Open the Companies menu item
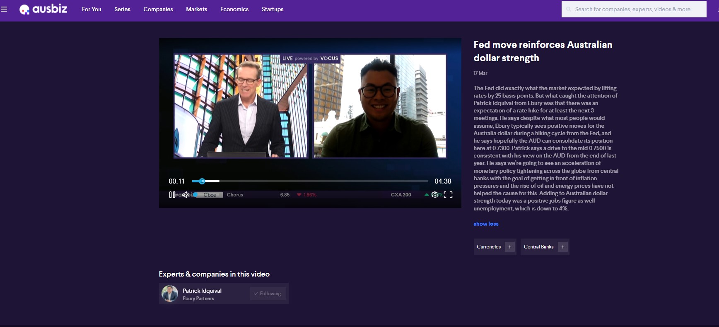The height and width of the screenshot is (327, 719). point(158,9)
